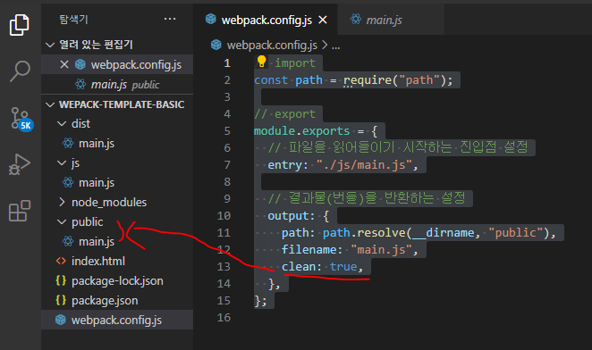Viewport: 592px width, 350px height.
Task: Click the breadcrumb ellipsis symbol segment
Action: pos(335,46)
